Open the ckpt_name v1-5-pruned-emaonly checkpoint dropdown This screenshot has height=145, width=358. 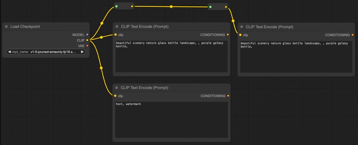coord(46,52)
